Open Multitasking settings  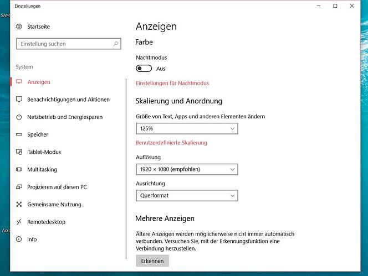pyautogui.click(x=42, y=169)
